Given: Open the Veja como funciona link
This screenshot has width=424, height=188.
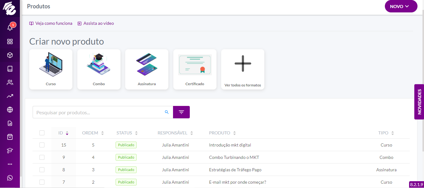Looking at the screenshot, I should coord(51,23).
